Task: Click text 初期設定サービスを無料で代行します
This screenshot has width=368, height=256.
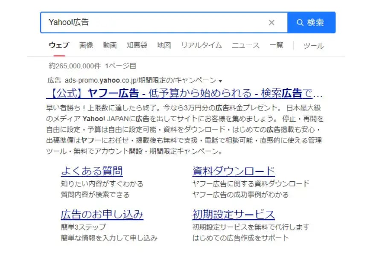Action: [251, 227]
